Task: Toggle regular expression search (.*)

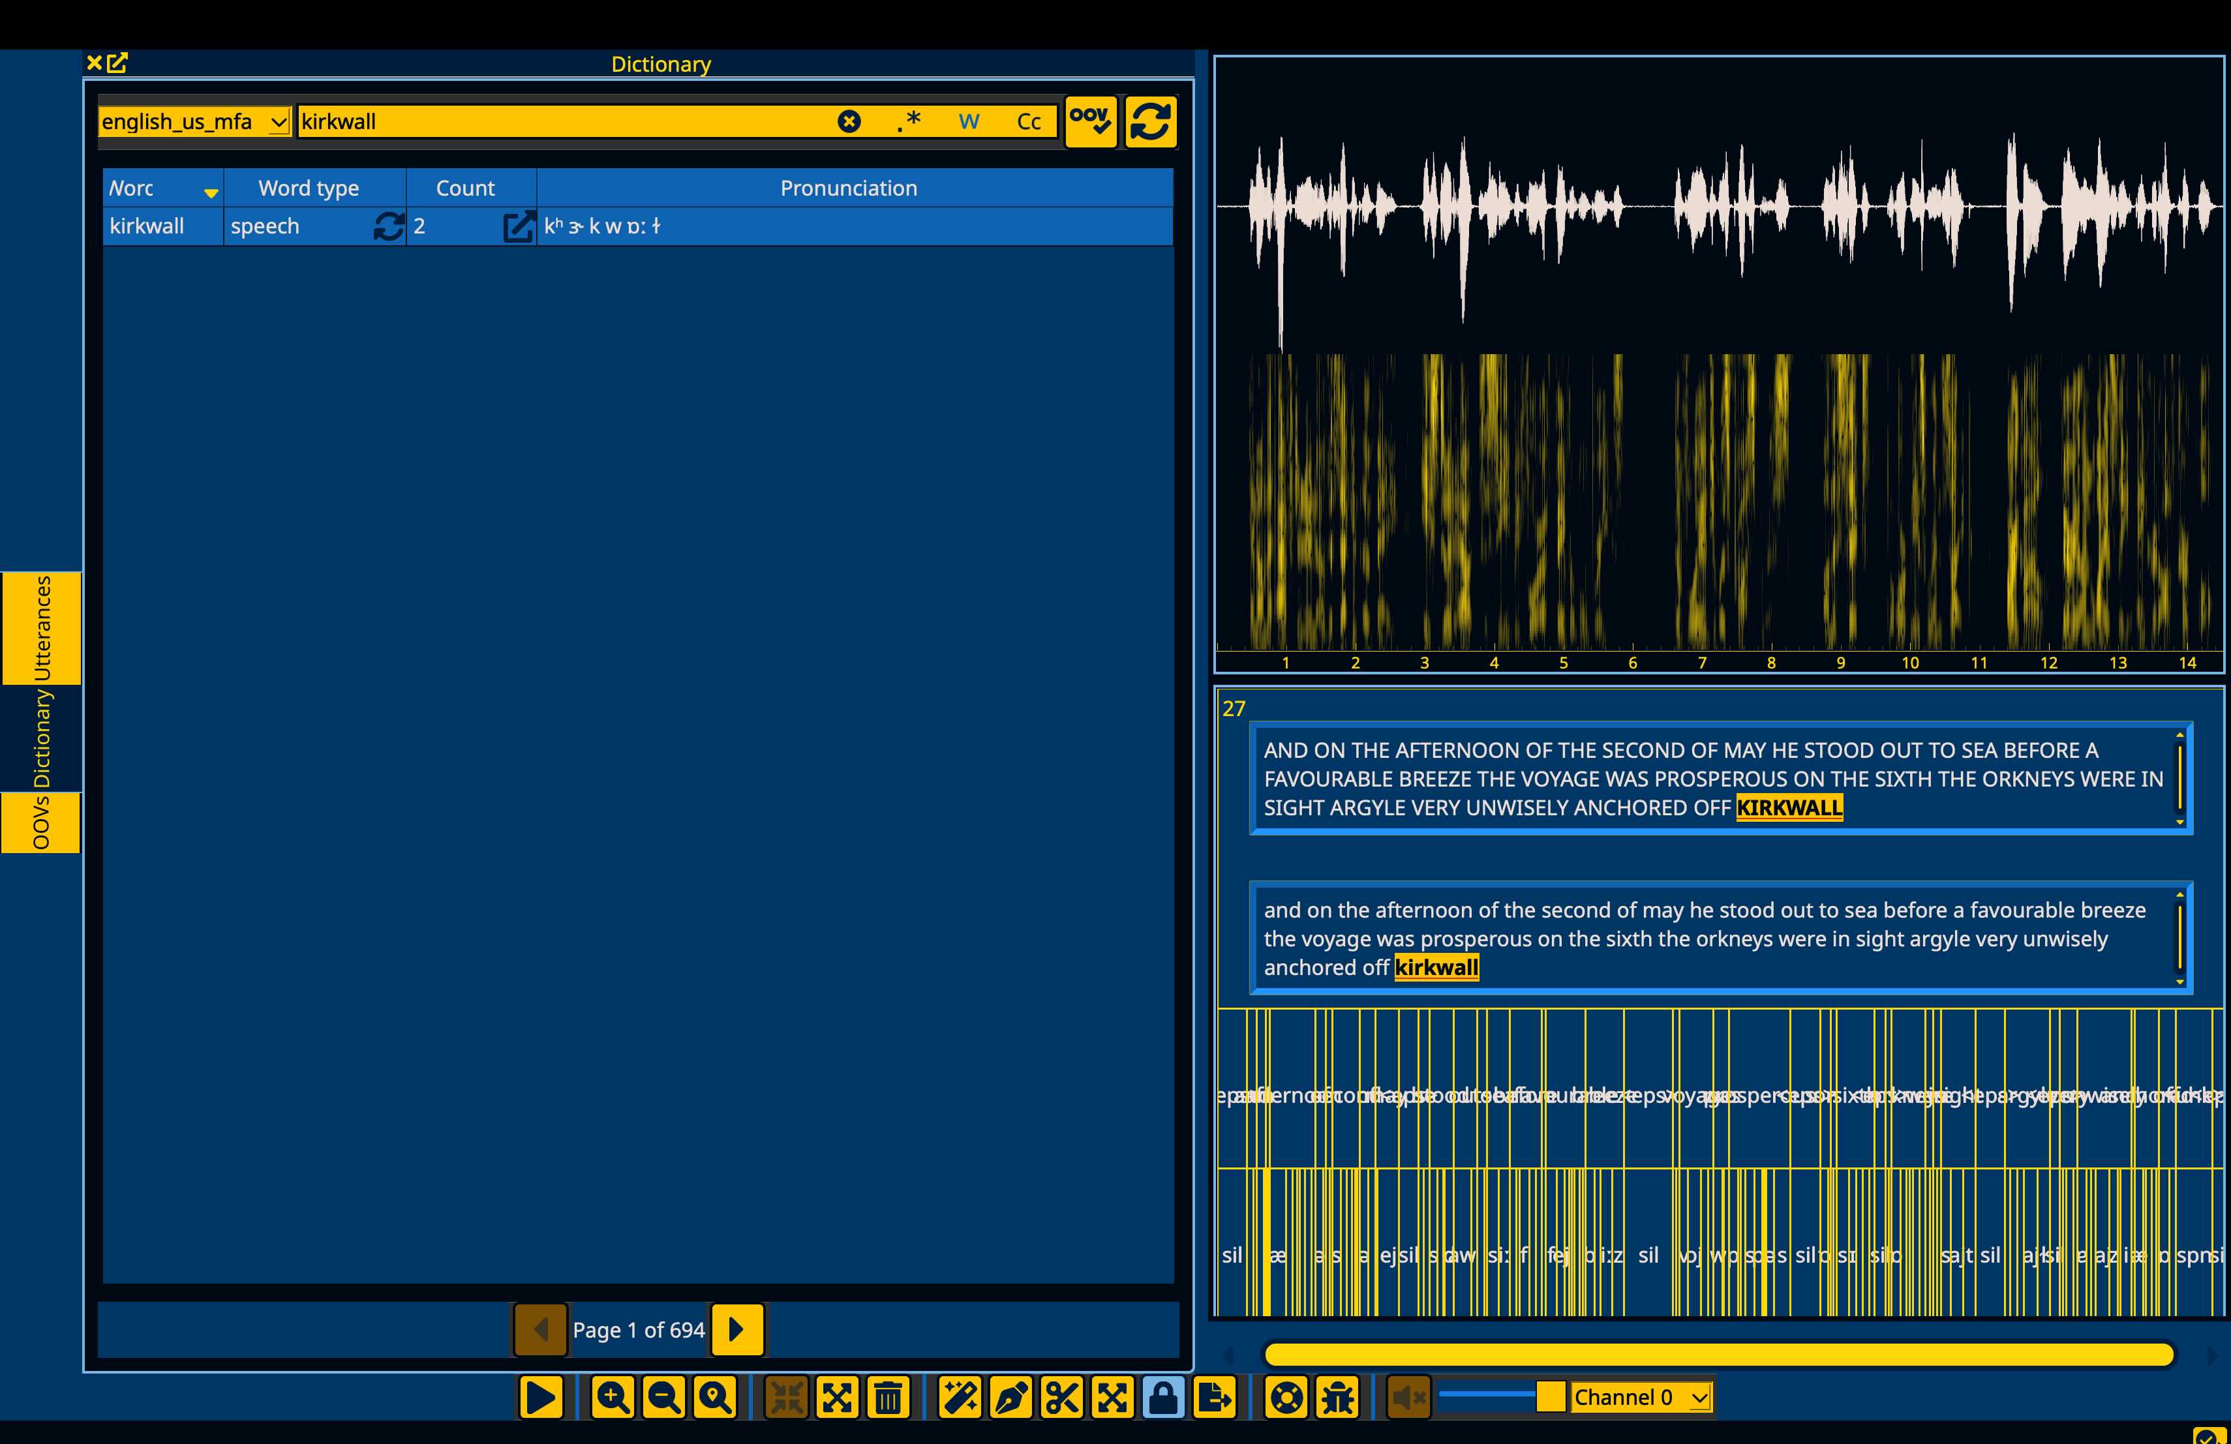Action: coord(908,121)
